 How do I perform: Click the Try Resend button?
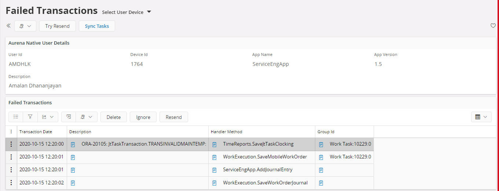click(57, 26)
